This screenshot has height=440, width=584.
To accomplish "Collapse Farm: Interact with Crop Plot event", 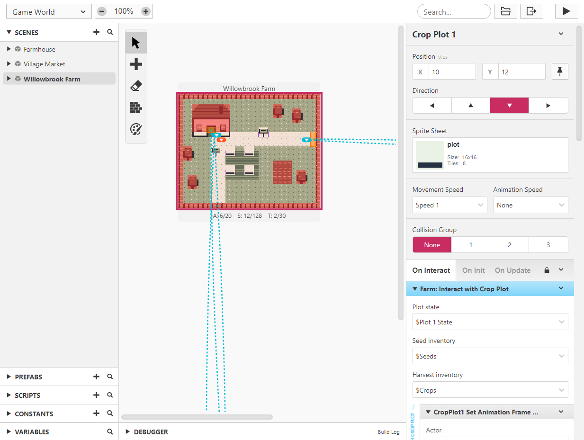I will pos(415,288).
